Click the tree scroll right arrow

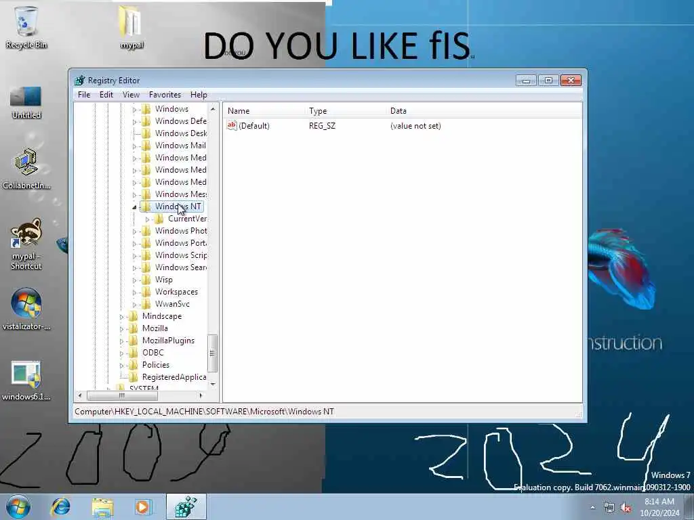[x=201, y=395]
